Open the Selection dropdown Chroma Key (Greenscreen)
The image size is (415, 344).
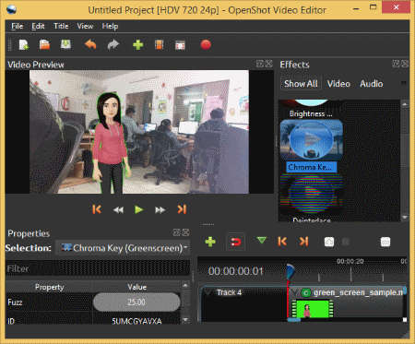pyautogui.click(x=124, y=248)
